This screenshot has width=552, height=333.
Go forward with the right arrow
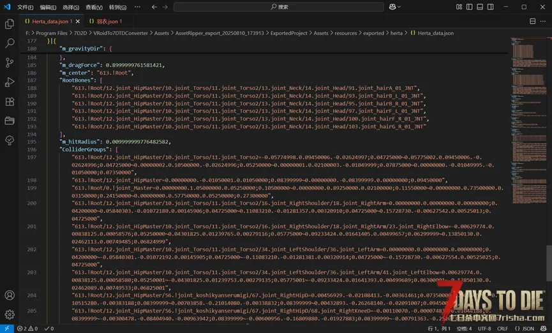pos(165,6)
